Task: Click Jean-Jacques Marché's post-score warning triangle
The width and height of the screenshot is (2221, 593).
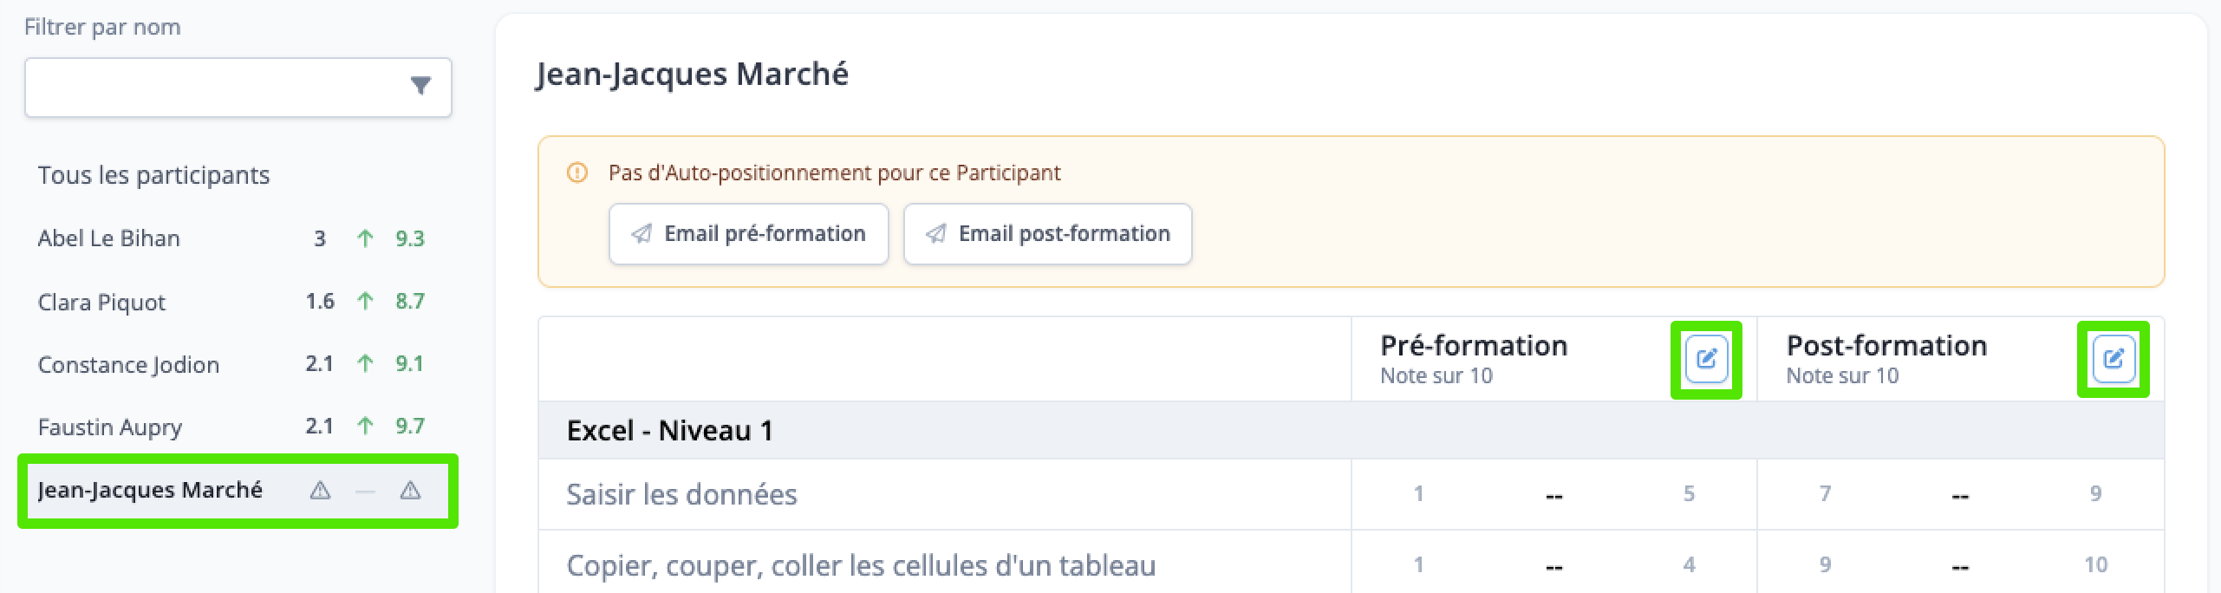Action: pos(410,491)
